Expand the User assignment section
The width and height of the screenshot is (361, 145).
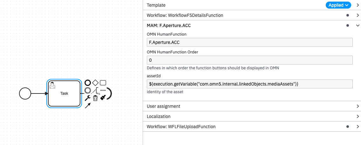358,106
